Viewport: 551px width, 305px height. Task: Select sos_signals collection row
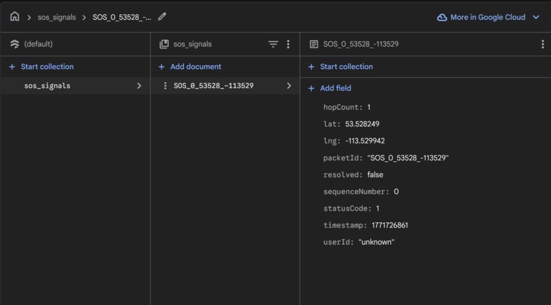tap(75, 85)
